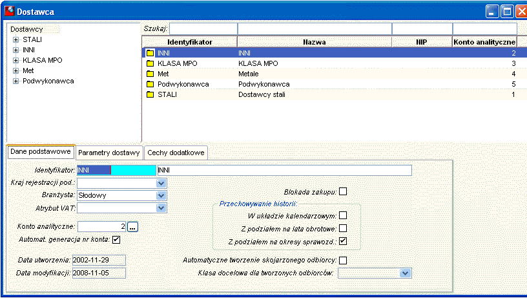
Task: Select Met label in the tree
Action: pyautogui.click(x=28, y=70)
